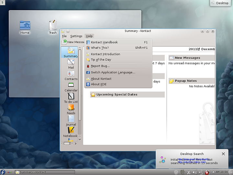Select Switch Application Language...
Screen dimensions: 233x175
tap(118, 72)
